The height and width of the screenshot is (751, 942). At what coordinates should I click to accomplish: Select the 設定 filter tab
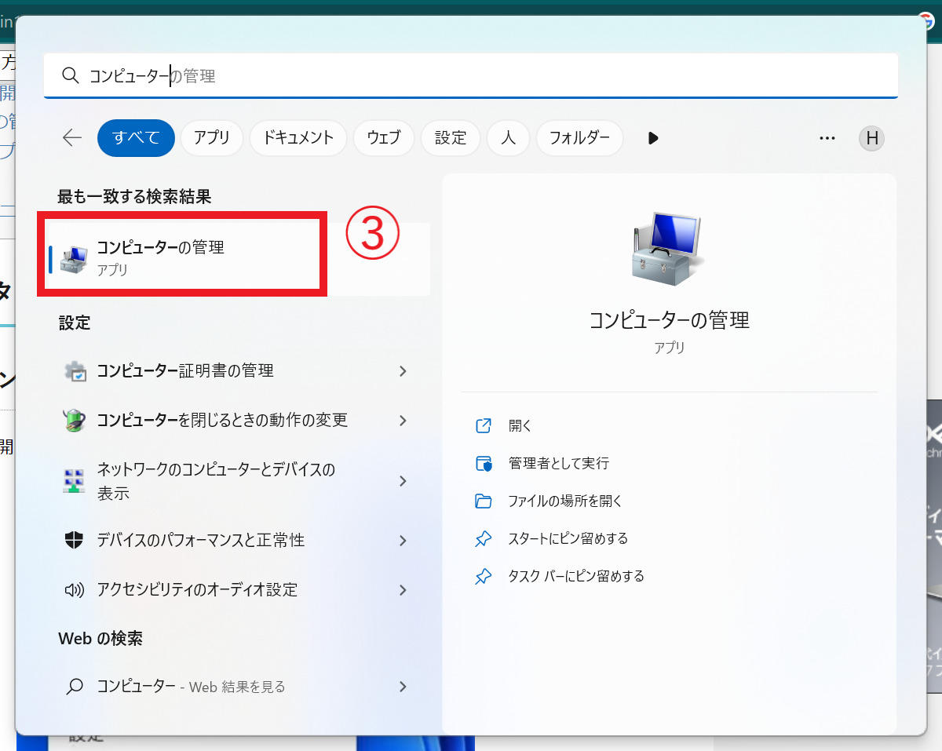click(451, 138)
